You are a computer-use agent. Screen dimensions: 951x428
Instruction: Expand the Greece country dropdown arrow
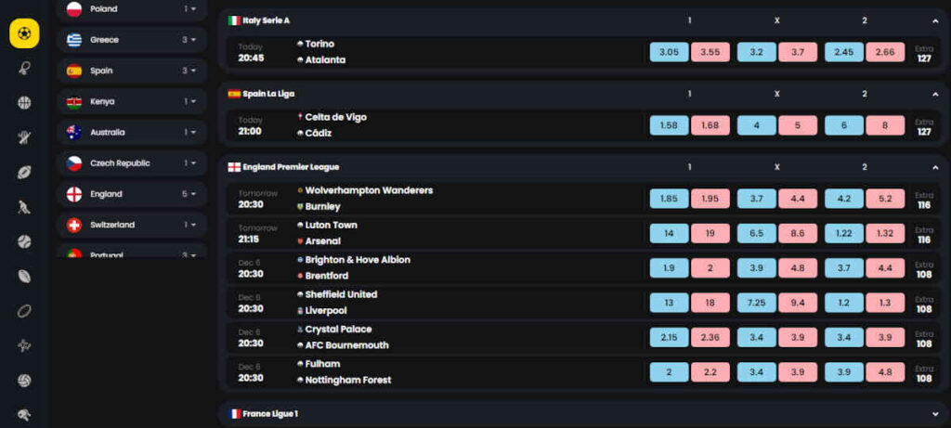(x=193, y=40)
